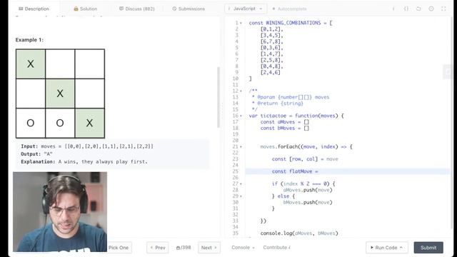Click the info icon in editor toolbar
The image size is (457, 257).
pyautogui.click(x=393, y=9)
